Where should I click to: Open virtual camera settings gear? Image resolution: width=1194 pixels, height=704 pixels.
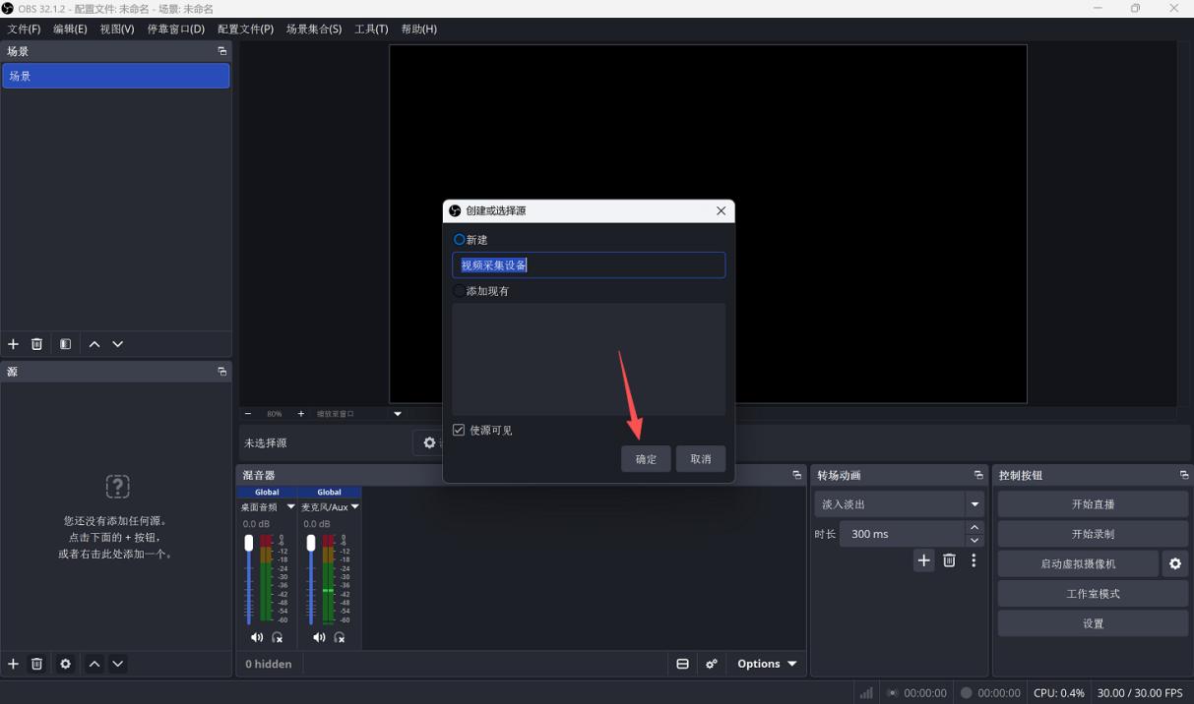[x=1174, y=564]
